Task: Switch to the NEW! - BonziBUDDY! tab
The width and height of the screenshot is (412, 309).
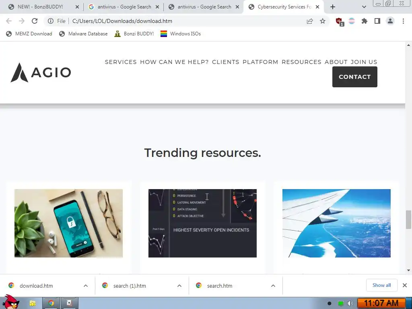Action: click(40, 7)
